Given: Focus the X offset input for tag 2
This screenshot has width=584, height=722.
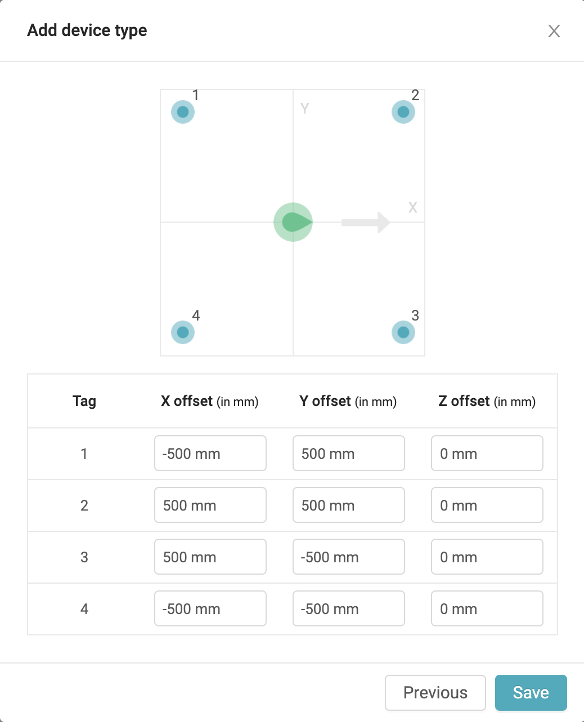Looking at the screenshot, I should [x=210, y=505].
